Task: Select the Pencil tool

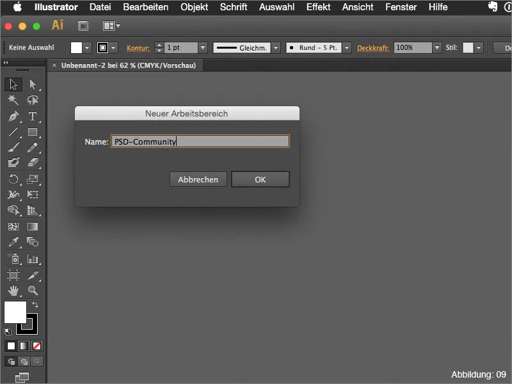Action: (x=33, y=147)
